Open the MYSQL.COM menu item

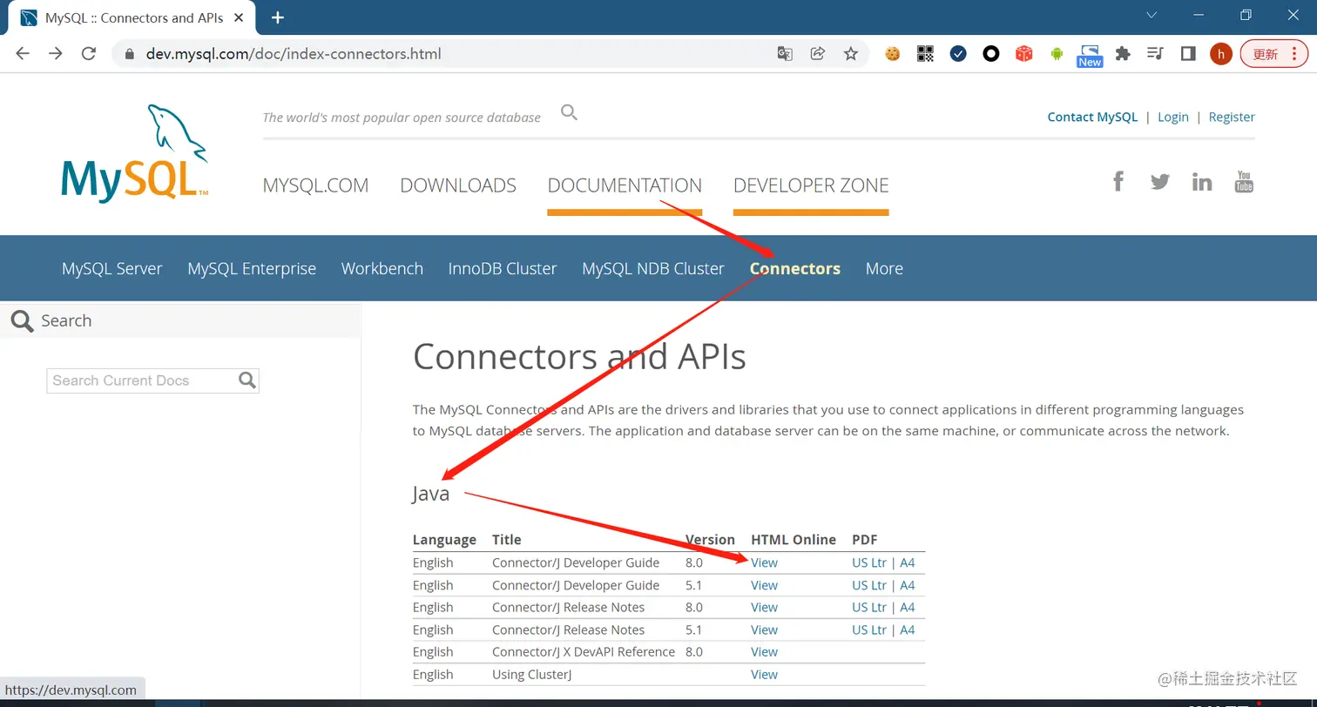pyautogui.click(x=315, y=185)
